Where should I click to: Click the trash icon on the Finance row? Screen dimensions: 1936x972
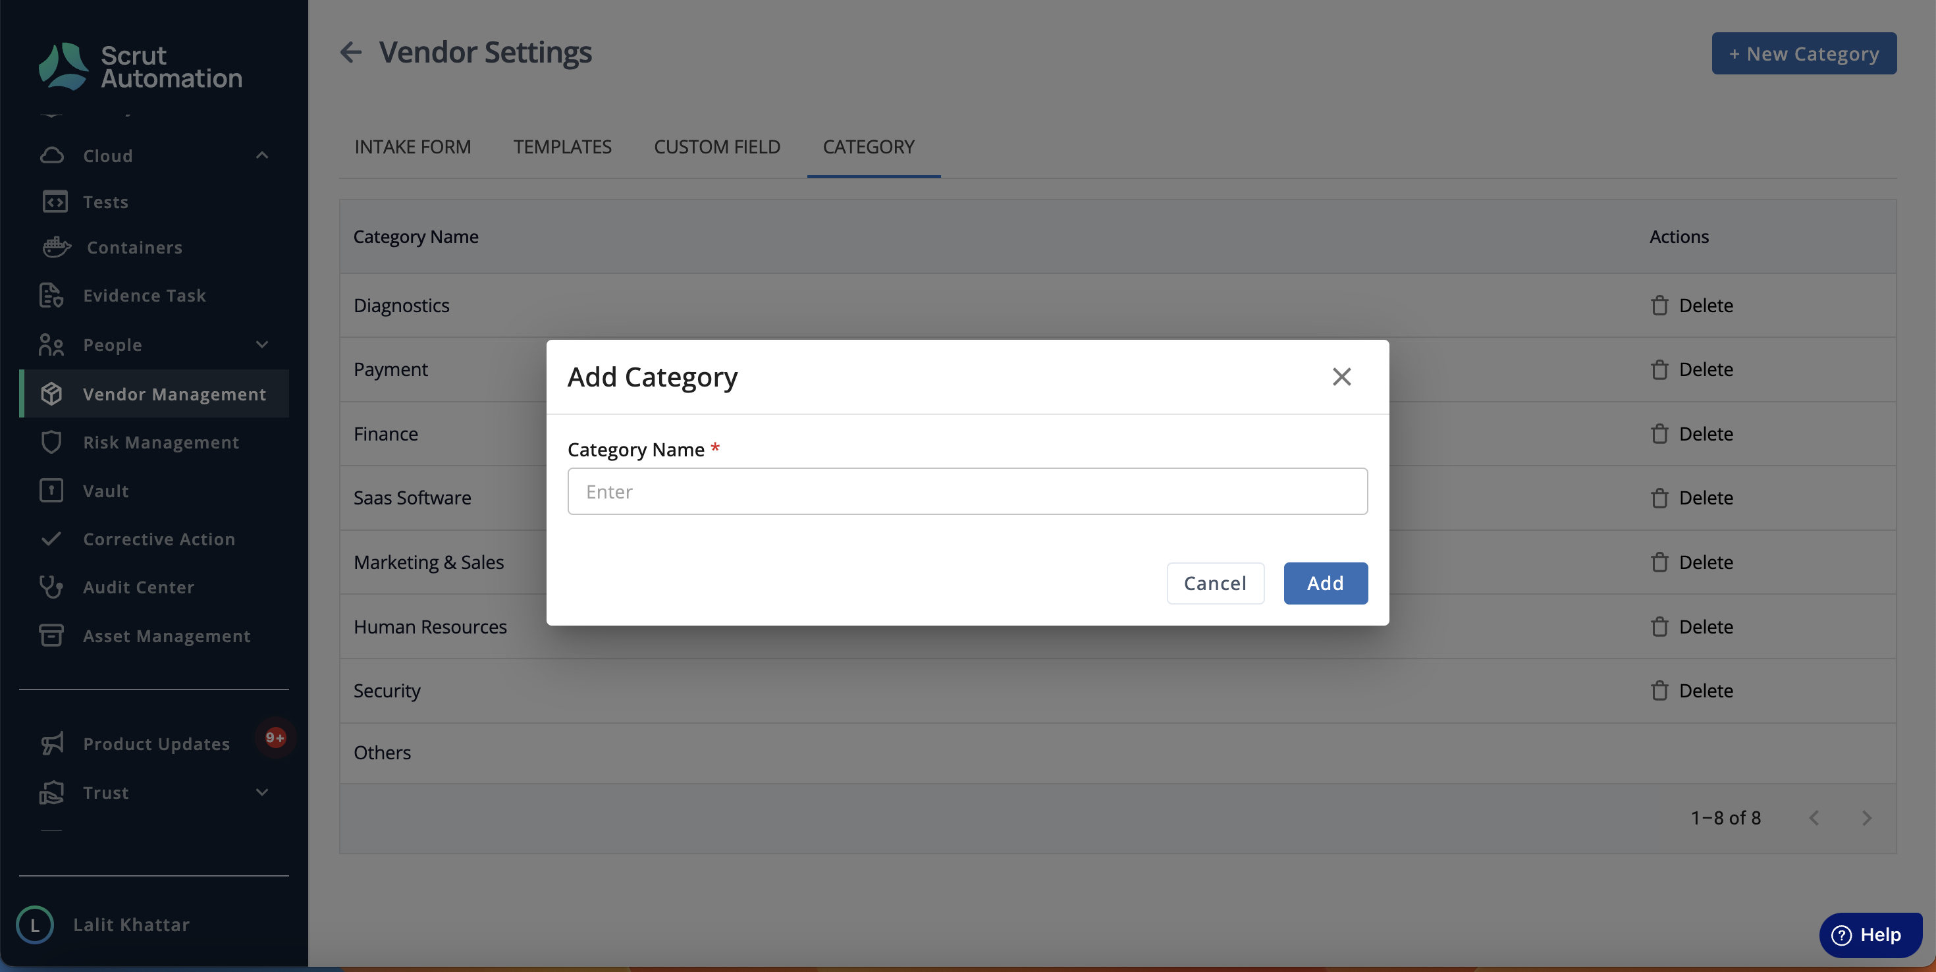1659,434
